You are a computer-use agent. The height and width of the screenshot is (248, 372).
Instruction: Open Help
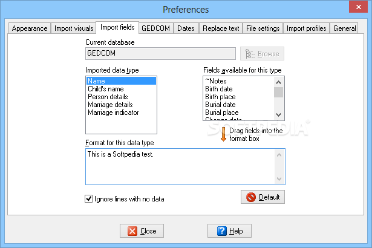point(229,231)
